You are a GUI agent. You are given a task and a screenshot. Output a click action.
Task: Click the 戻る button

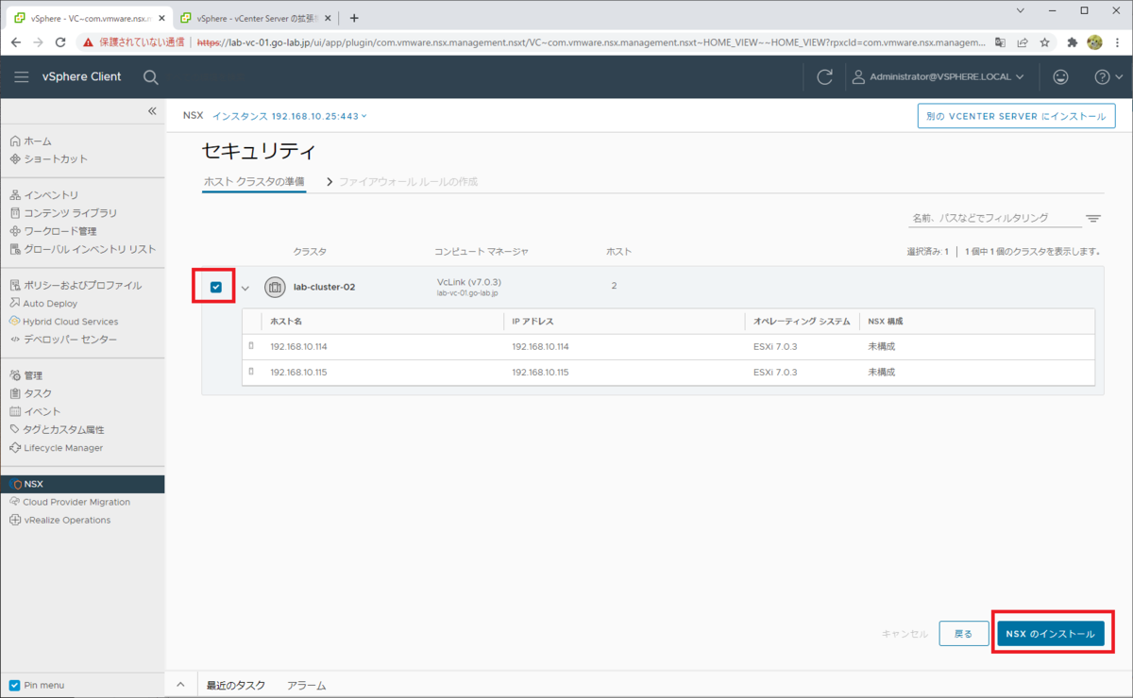(x=963, y=634)
